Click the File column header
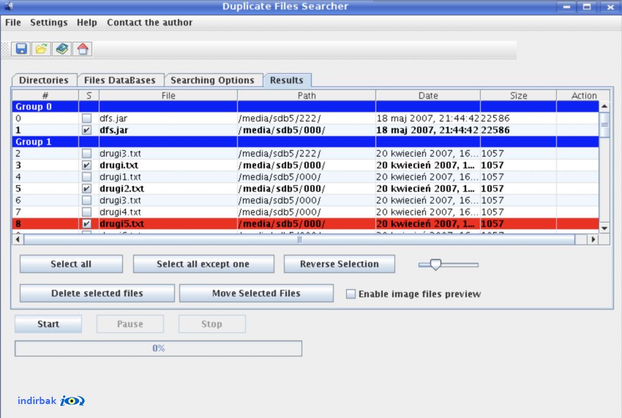 point(168,95)
